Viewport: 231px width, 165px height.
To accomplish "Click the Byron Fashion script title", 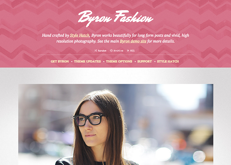I will point(115,18).
